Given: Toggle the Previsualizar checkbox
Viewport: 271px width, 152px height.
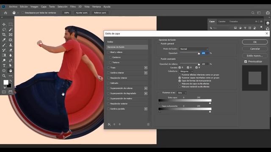Looking at the screenshot, I should pos(246,62).
